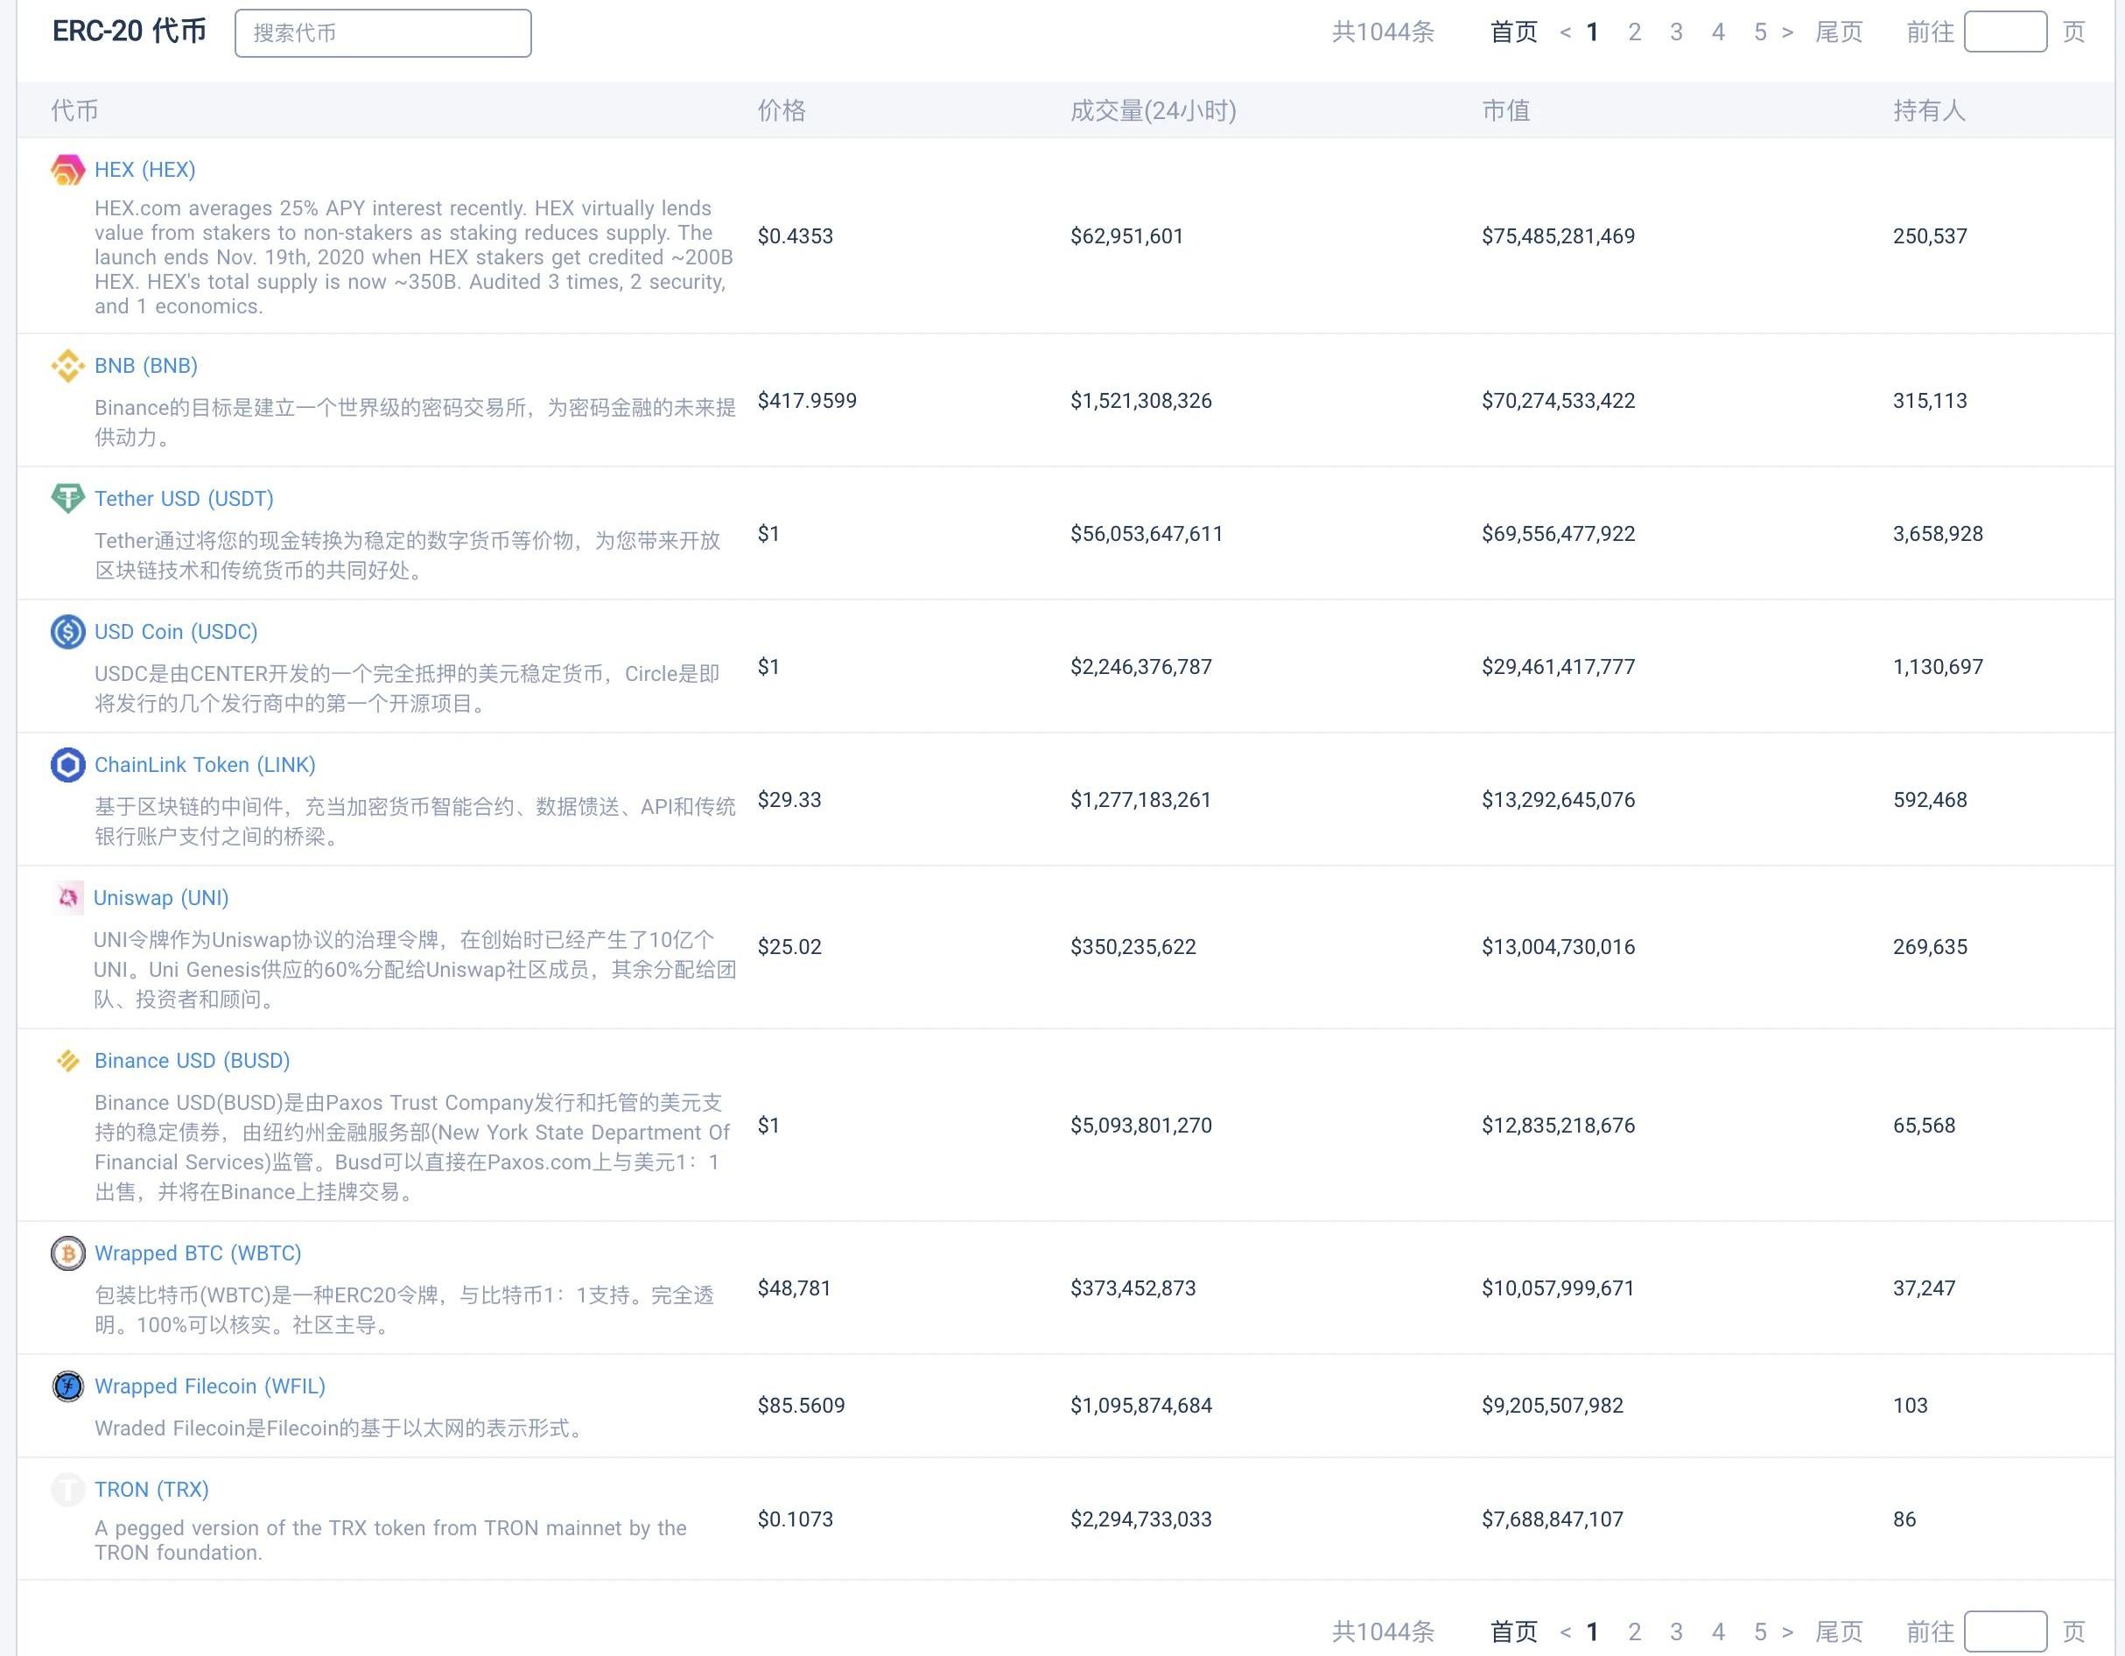
Task: Go to page 2 in top pagination
Action: 1635,32
